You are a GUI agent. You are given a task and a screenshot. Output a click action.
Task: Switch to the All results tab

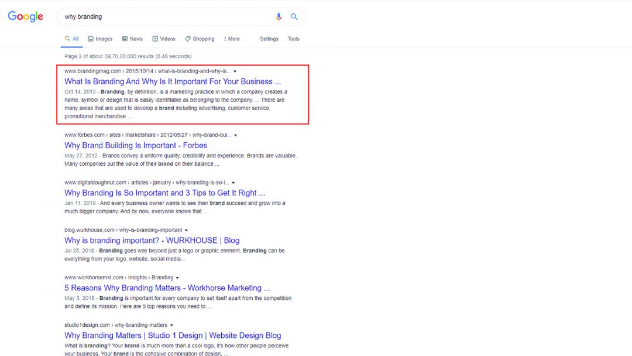click(71, 39)
